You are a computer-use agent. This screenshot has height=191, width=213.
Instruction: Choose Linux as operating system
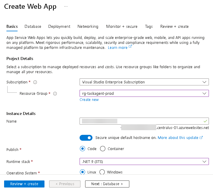point(83,172)
